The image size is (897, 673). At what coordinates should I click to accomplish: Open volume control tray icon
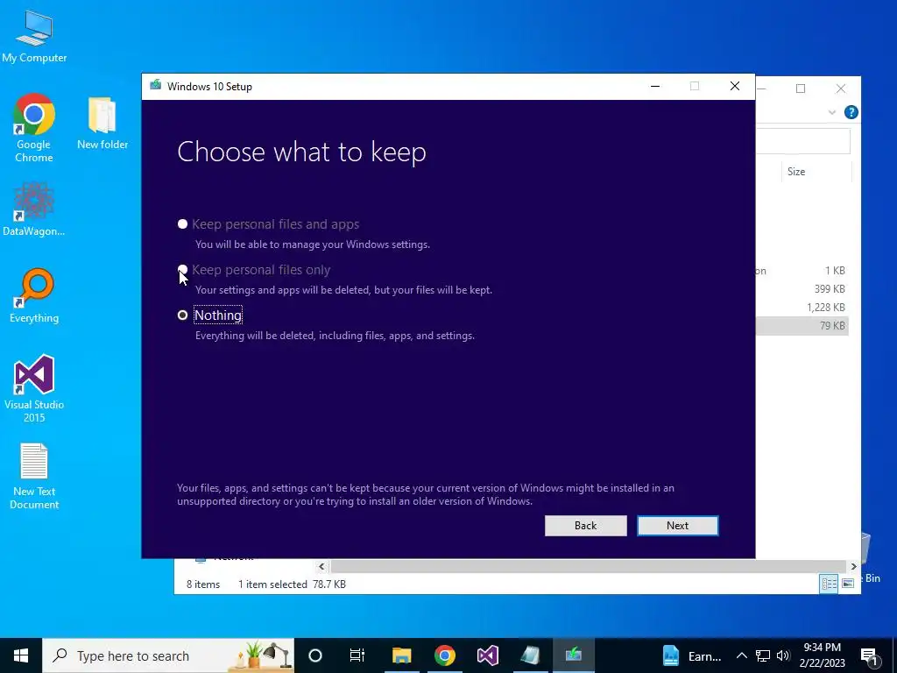[x=783, y=655]
